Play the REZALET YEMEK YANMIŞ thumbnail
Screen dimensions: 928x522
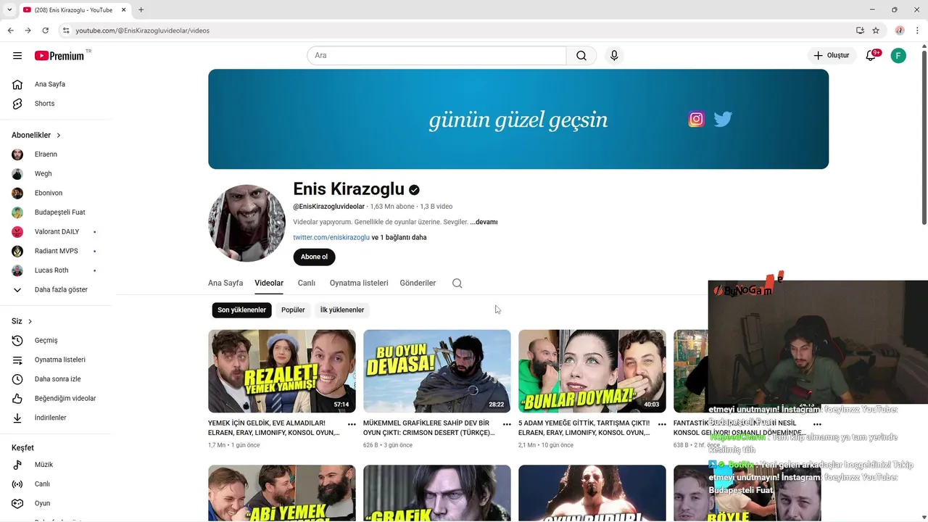[x=282, y=371]
